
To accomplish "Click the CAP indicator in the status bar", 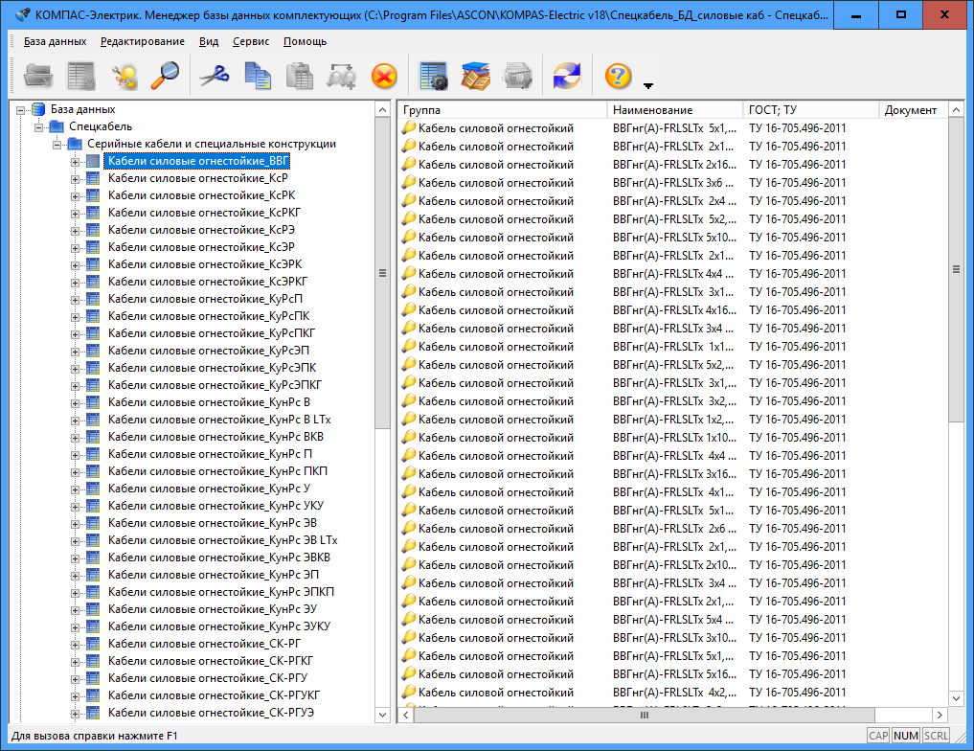I will [x=878, y=736].
